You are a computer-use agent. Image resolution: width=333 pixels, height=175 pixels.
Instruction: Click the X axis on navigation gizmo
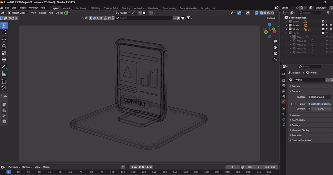click(x=275, y=32)
